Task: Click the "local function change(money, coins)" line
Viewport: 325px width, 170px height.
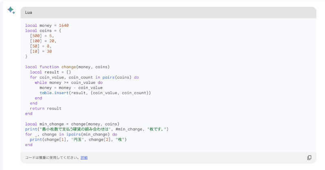Action: (67, 67)
